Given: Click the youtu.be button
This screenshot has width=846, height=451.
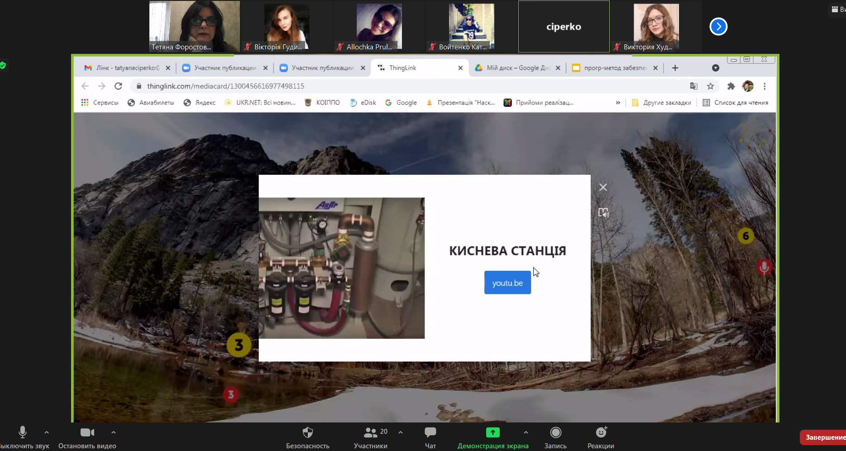Looking at the screenshot, I should [x=507, y=283].
